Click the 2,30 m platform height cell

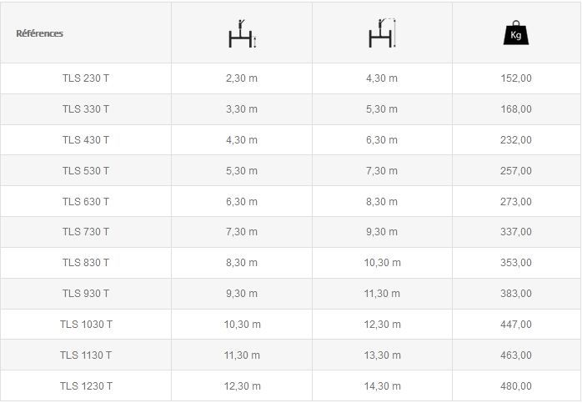click(x=242, y=78)
